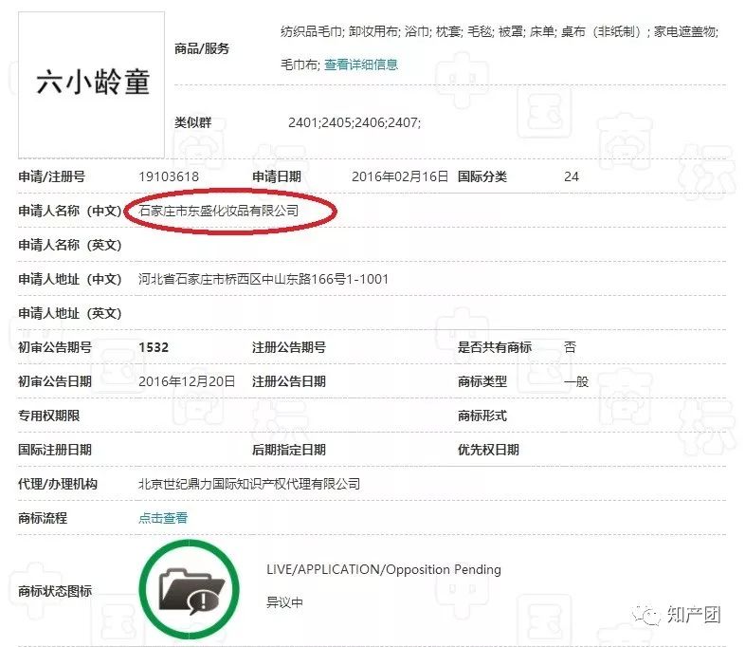
Task: Click the 申请/注册号 label
Action: click(52, 176)
